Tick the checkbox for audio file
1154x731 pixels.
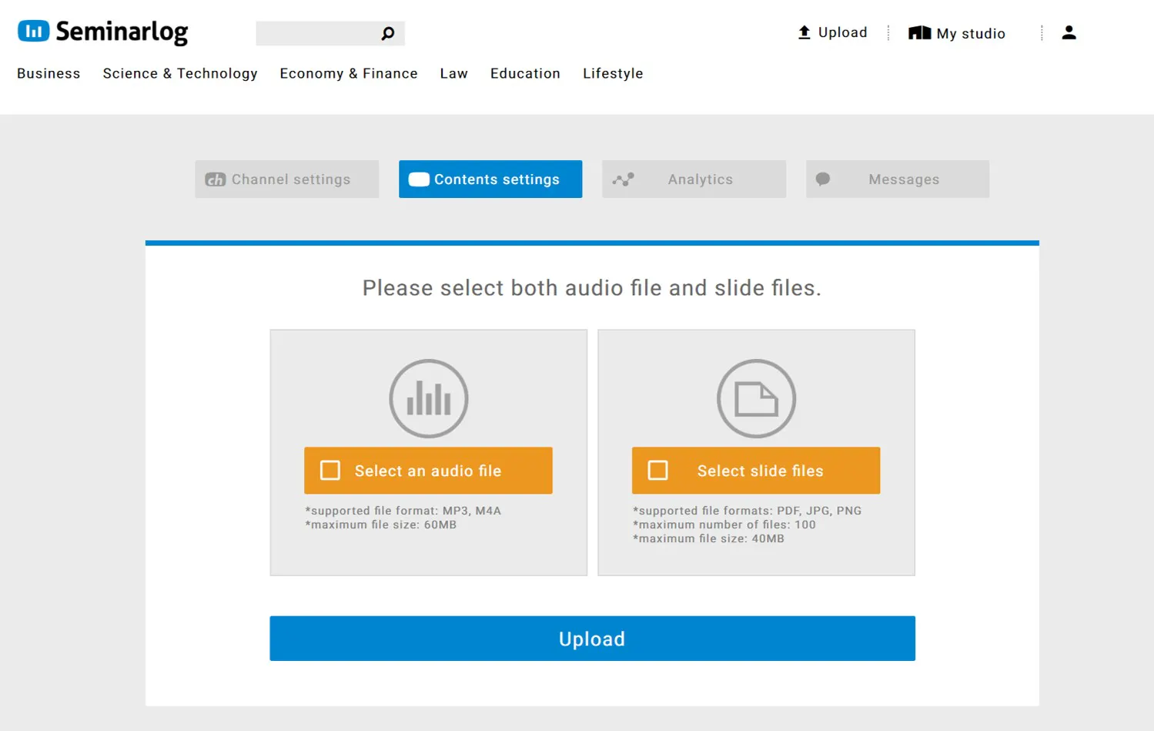click(330, 471)
